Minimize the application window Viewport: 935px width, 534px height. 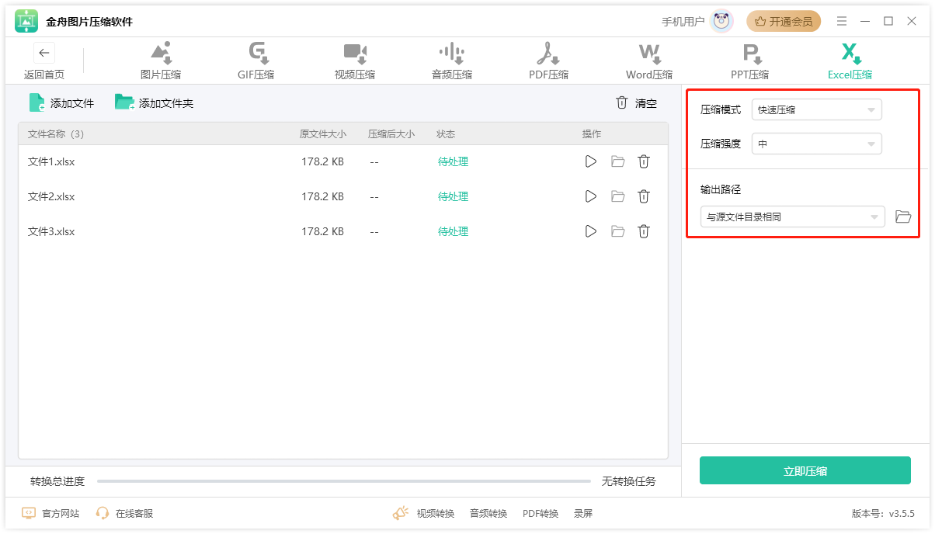point(865,21)
